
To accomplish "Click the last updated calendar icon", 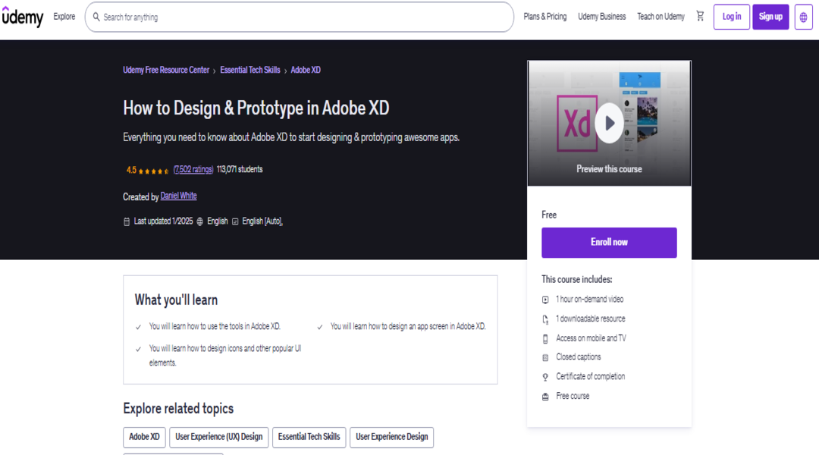I will [127, 221].
